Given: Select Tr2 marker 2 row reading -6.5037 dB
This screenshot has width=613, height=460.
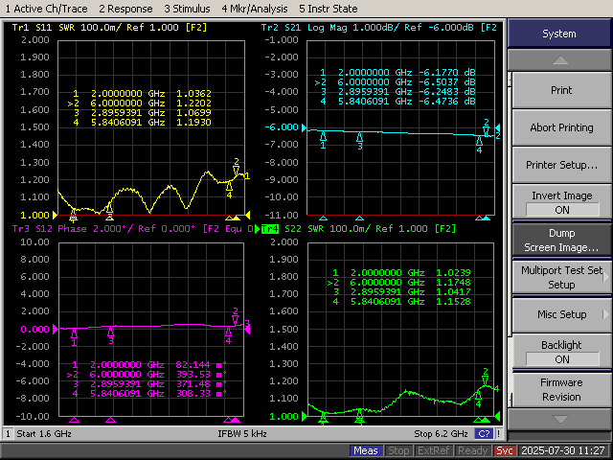Looking at the screenshot, I should tap(396, 82).
